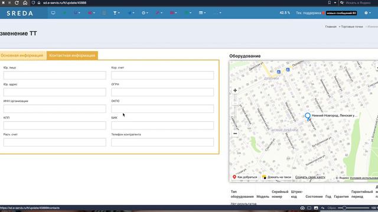This screenshot has width=378, height=212.
Task: Open the blue icon dropdown after the filter funnel
Action: click(x=131, y=13)
